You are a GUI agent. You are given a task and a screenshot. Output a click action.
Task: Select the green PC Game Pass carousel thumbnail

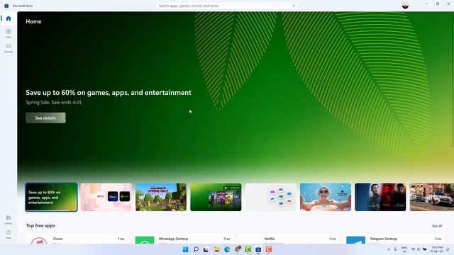[x=216, y=197]
